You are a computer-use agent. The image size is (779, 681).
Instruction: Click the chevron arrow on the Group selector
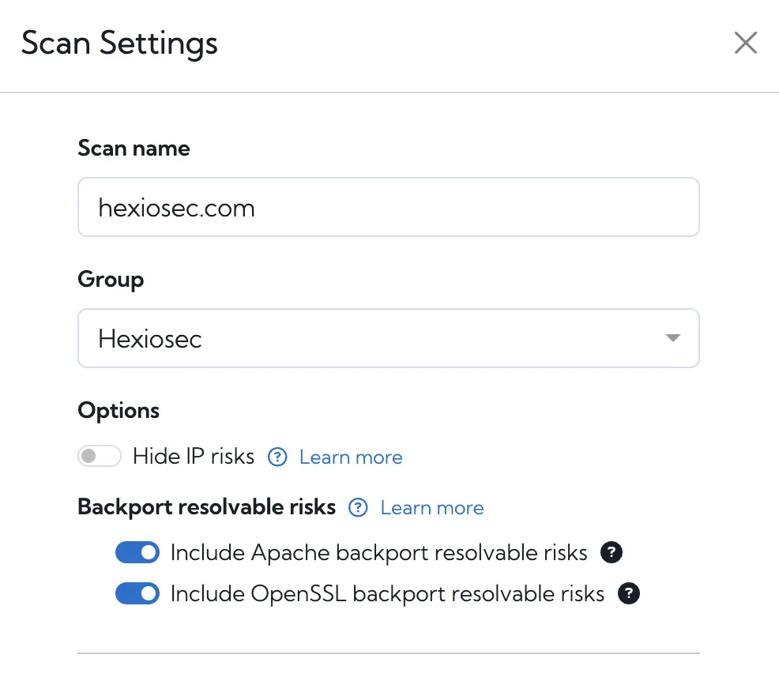pos(673,337)
